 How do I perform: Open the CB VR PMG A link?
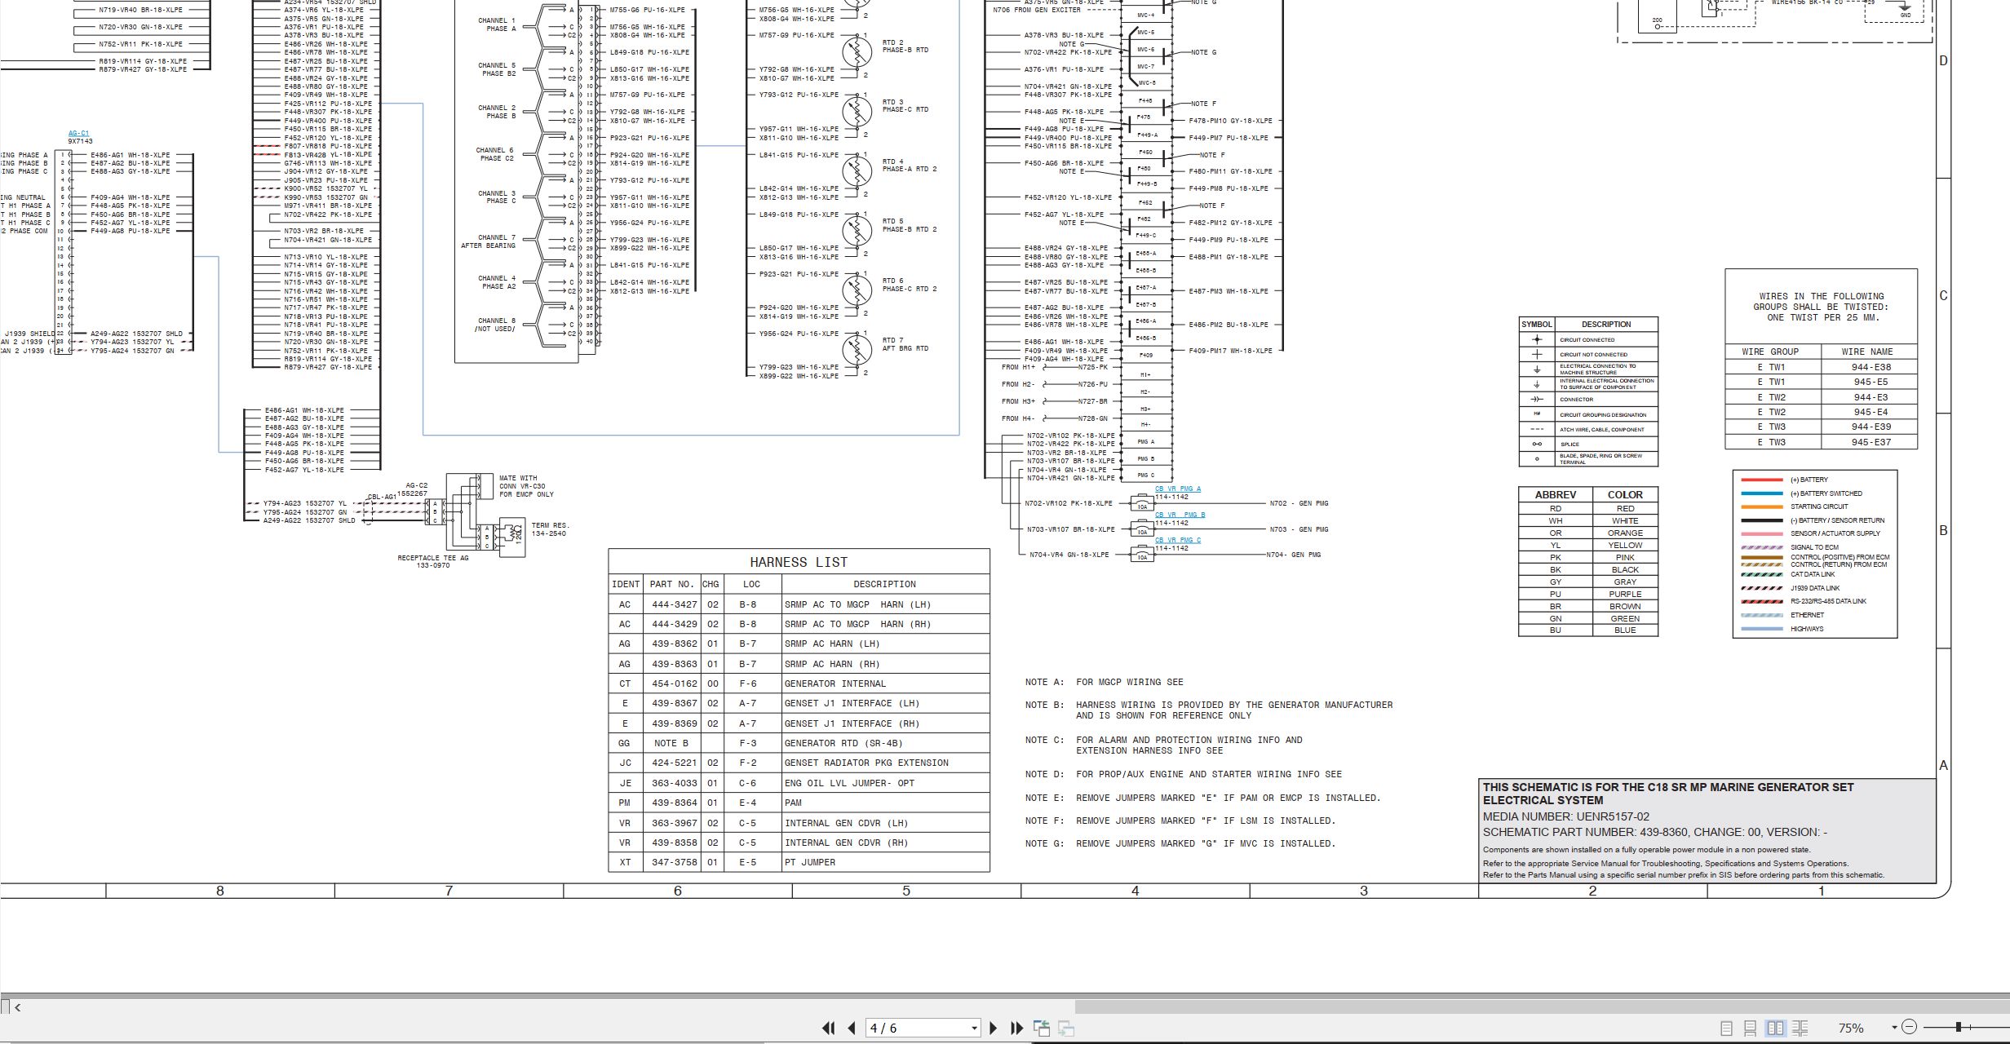coord(1178,489)
